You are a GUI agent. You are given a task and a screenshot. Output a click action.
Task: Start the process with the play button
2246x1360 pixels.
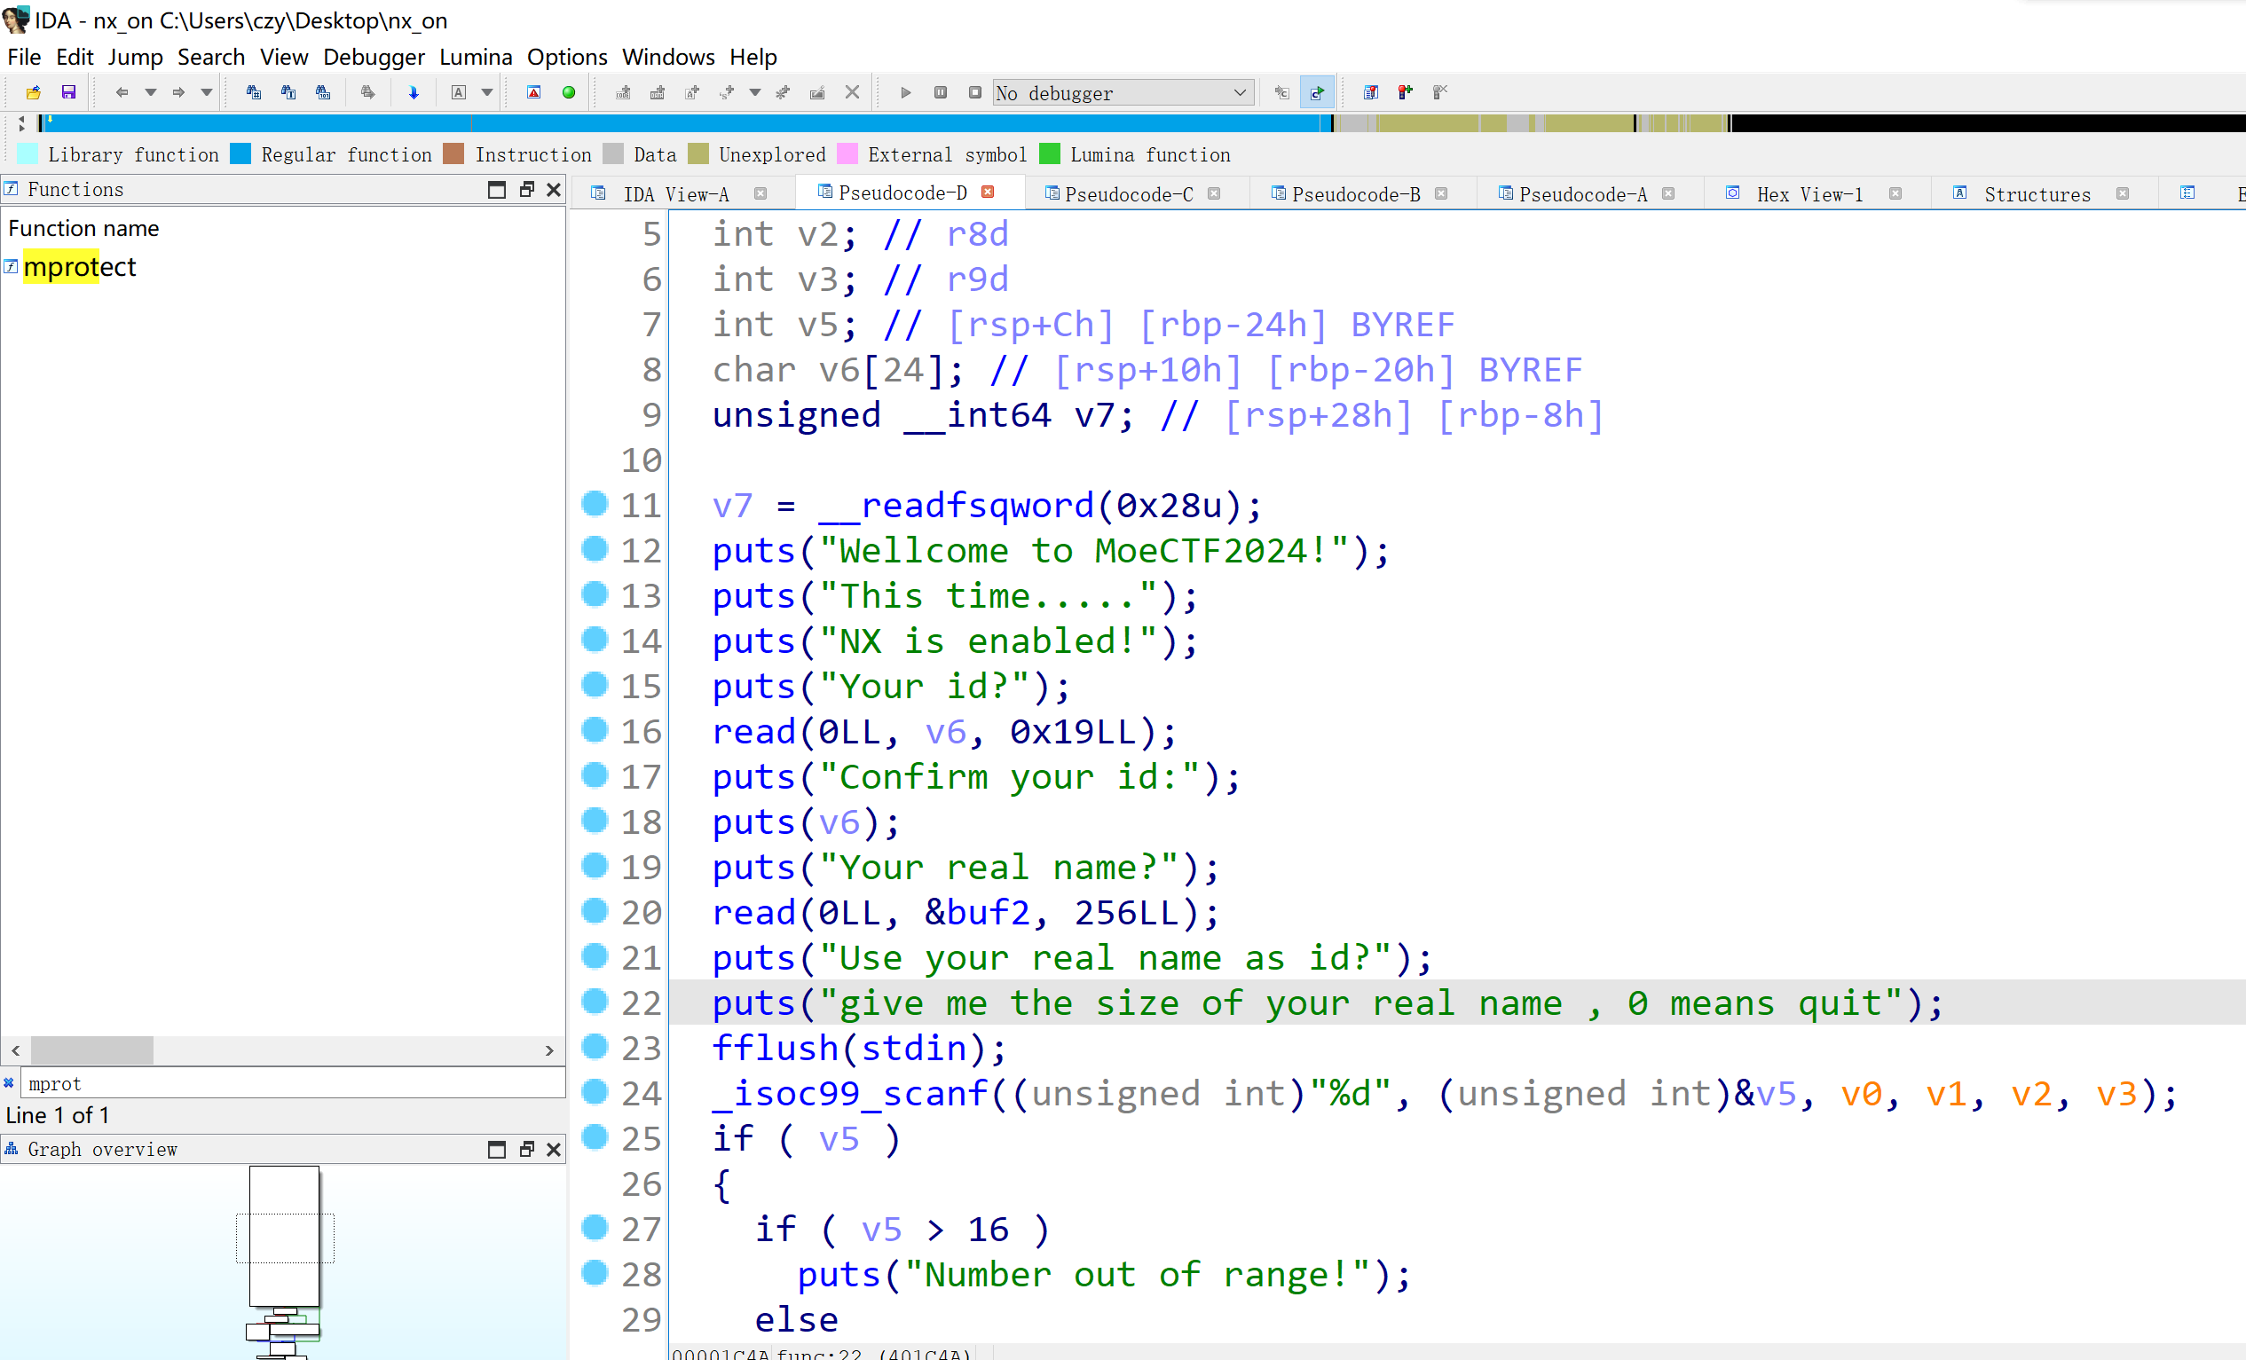[905, 92]
